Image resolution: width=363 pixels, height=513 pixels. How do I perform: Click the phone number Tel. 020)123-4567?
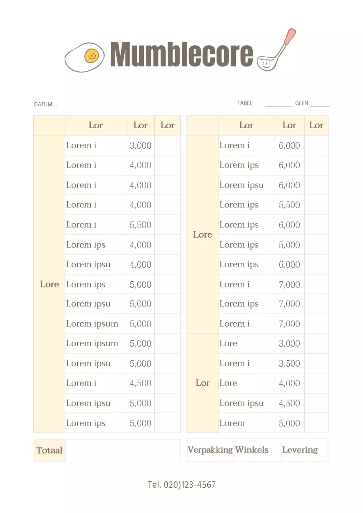(182, 485)
